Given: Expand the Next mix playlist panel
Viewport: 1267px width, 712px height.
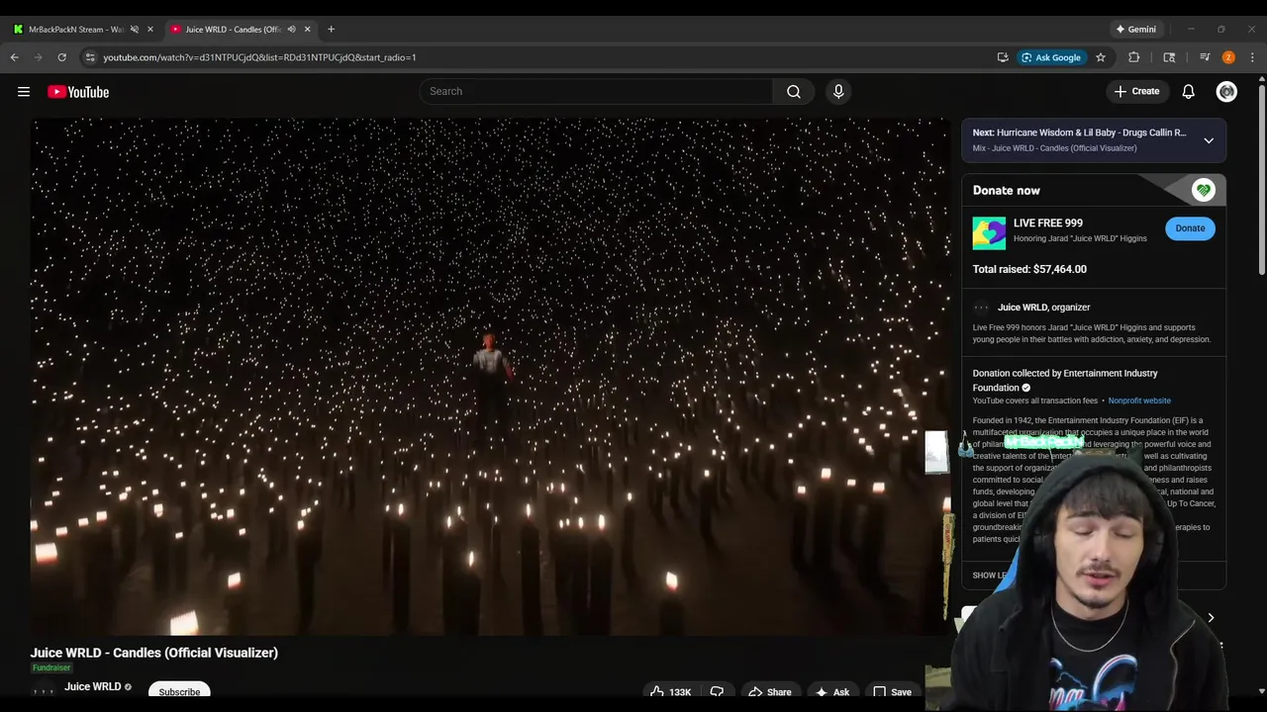Looking at the screenshot, I should 1209,140.
